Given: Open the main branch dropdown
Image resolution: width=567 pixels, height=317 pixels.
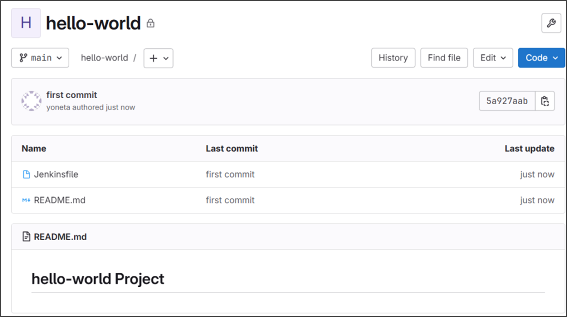Looking at the screenshot, I should coord(40,58).
